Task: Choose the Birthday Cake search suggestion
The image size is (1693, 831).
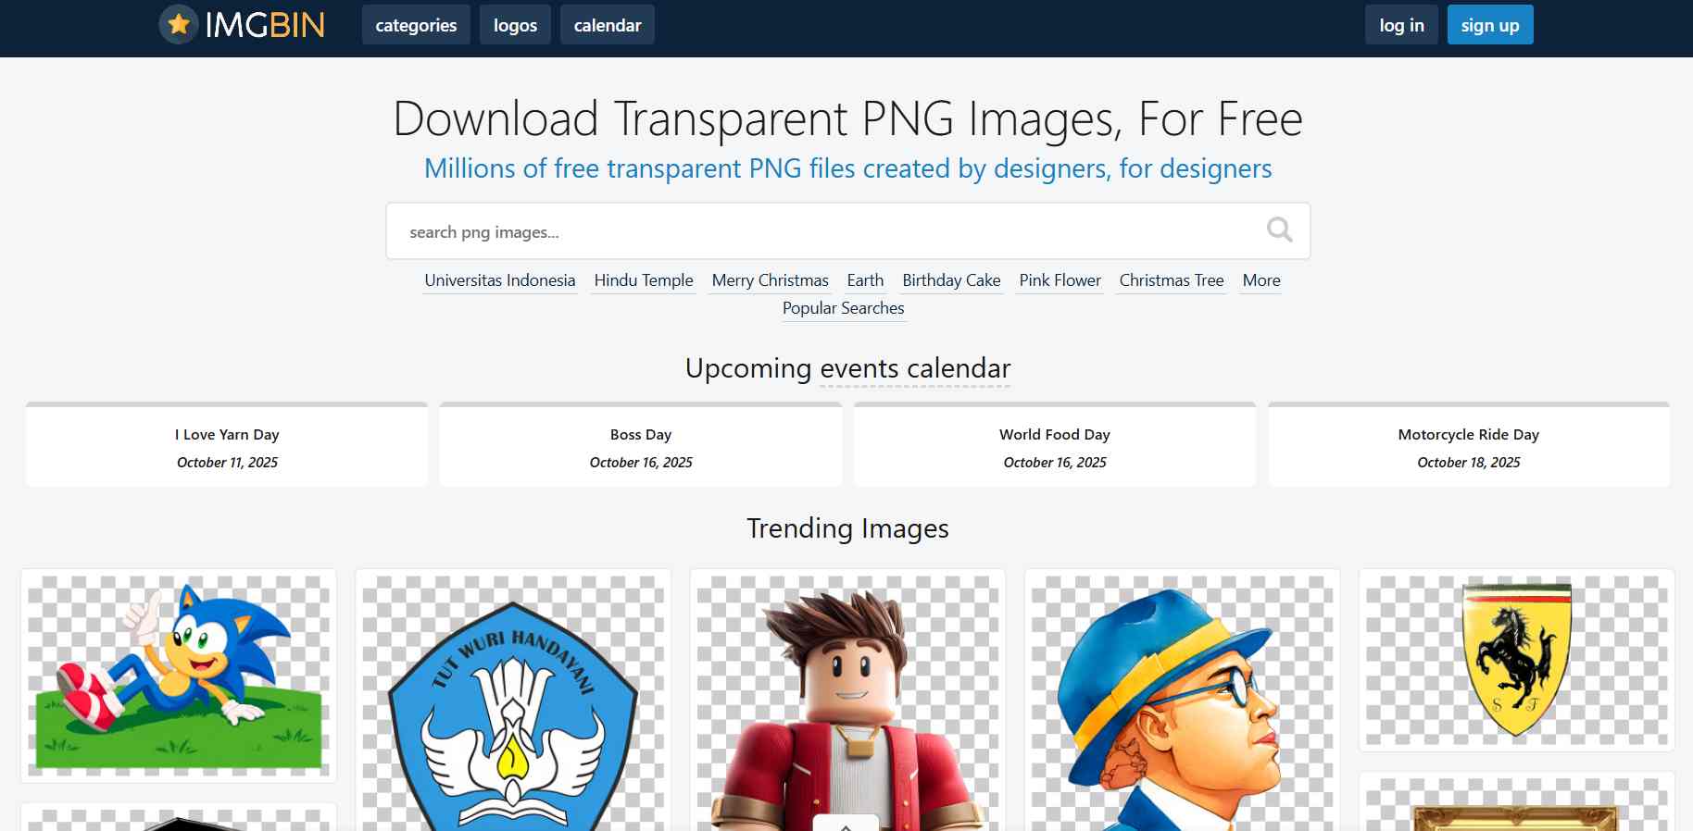Action: (951, 280)
